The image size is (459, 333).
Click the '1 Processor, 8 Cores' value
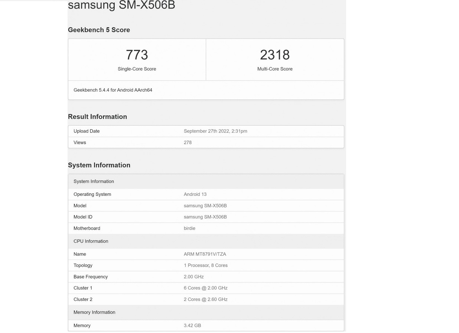206,265
